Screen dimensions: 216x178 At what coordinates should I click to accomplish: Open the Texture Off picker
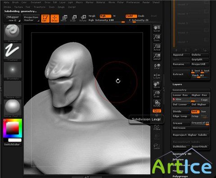click(13, 90)
